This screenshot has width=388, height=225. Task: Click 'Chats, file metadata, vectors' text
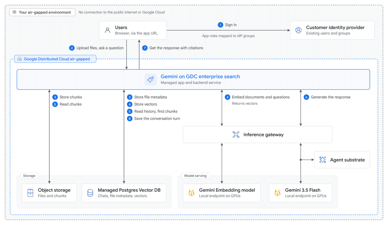click(x=122, y=196)
